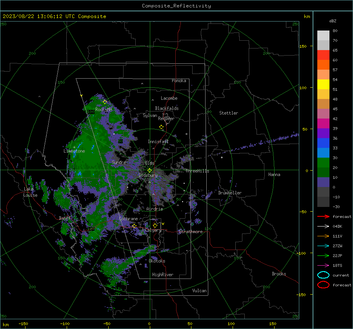The width and height of the screenshot is (353, 329).
Task: Click the Cochrane label
Action: point(128,219)
